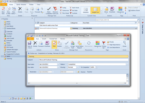Mark task as Private
The image size is (145, 103).
pyautogui.click(x=110, y=42)
